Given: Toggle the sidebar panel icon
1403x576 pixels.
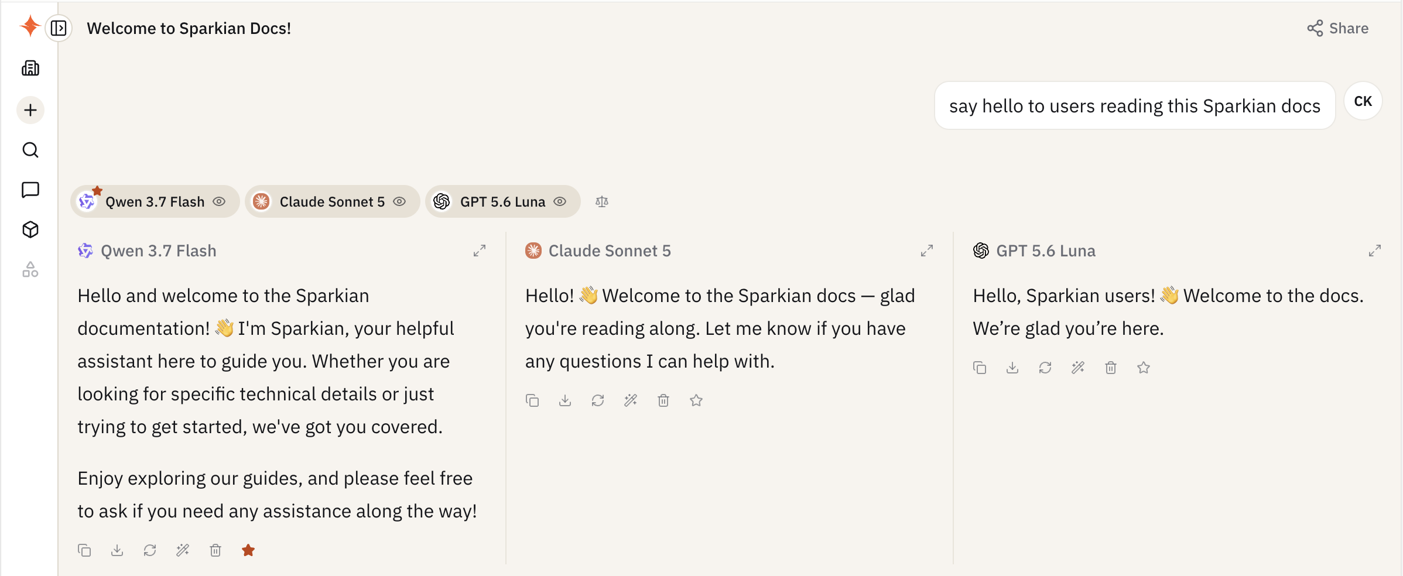Looking at the screenshot, I should click(59, 28).
